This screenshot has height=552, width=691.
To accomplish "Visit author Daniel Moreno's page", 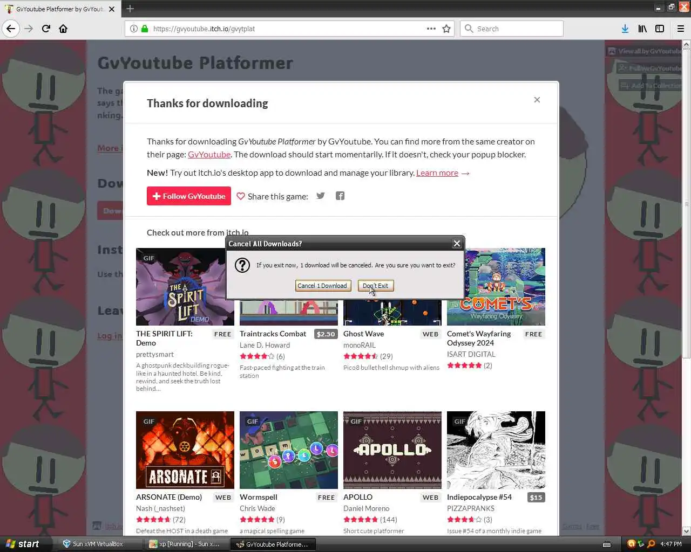I will (366, 508).
